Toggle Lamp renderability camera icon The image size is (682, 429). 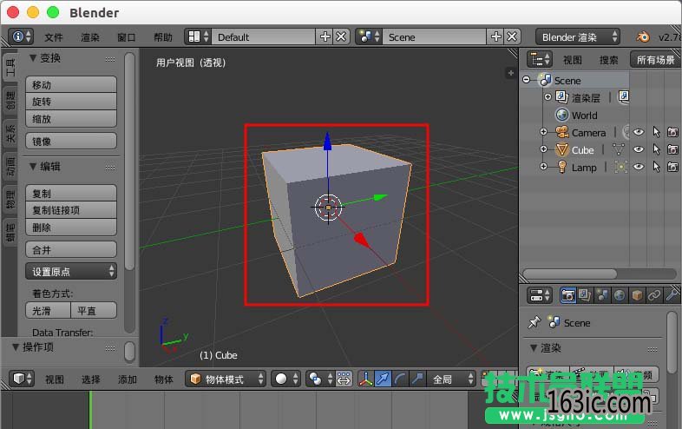click(x=672, y=167)
